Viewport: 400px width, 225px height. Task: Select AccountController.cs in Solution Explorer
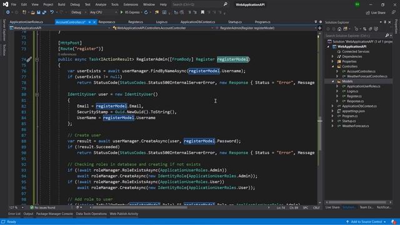(361, 71)
